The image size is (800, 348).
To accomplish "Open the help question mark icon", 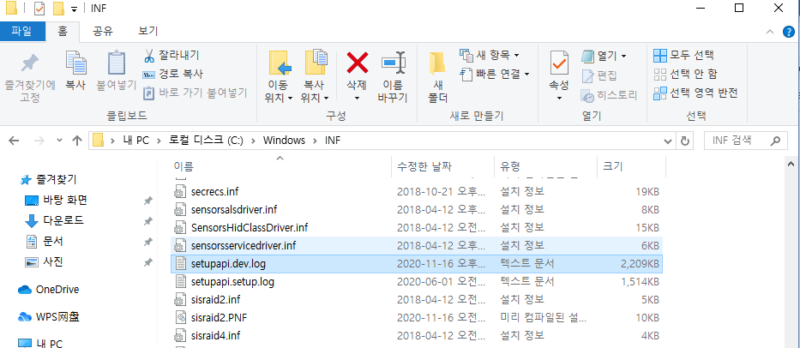I will coord(788,32).
